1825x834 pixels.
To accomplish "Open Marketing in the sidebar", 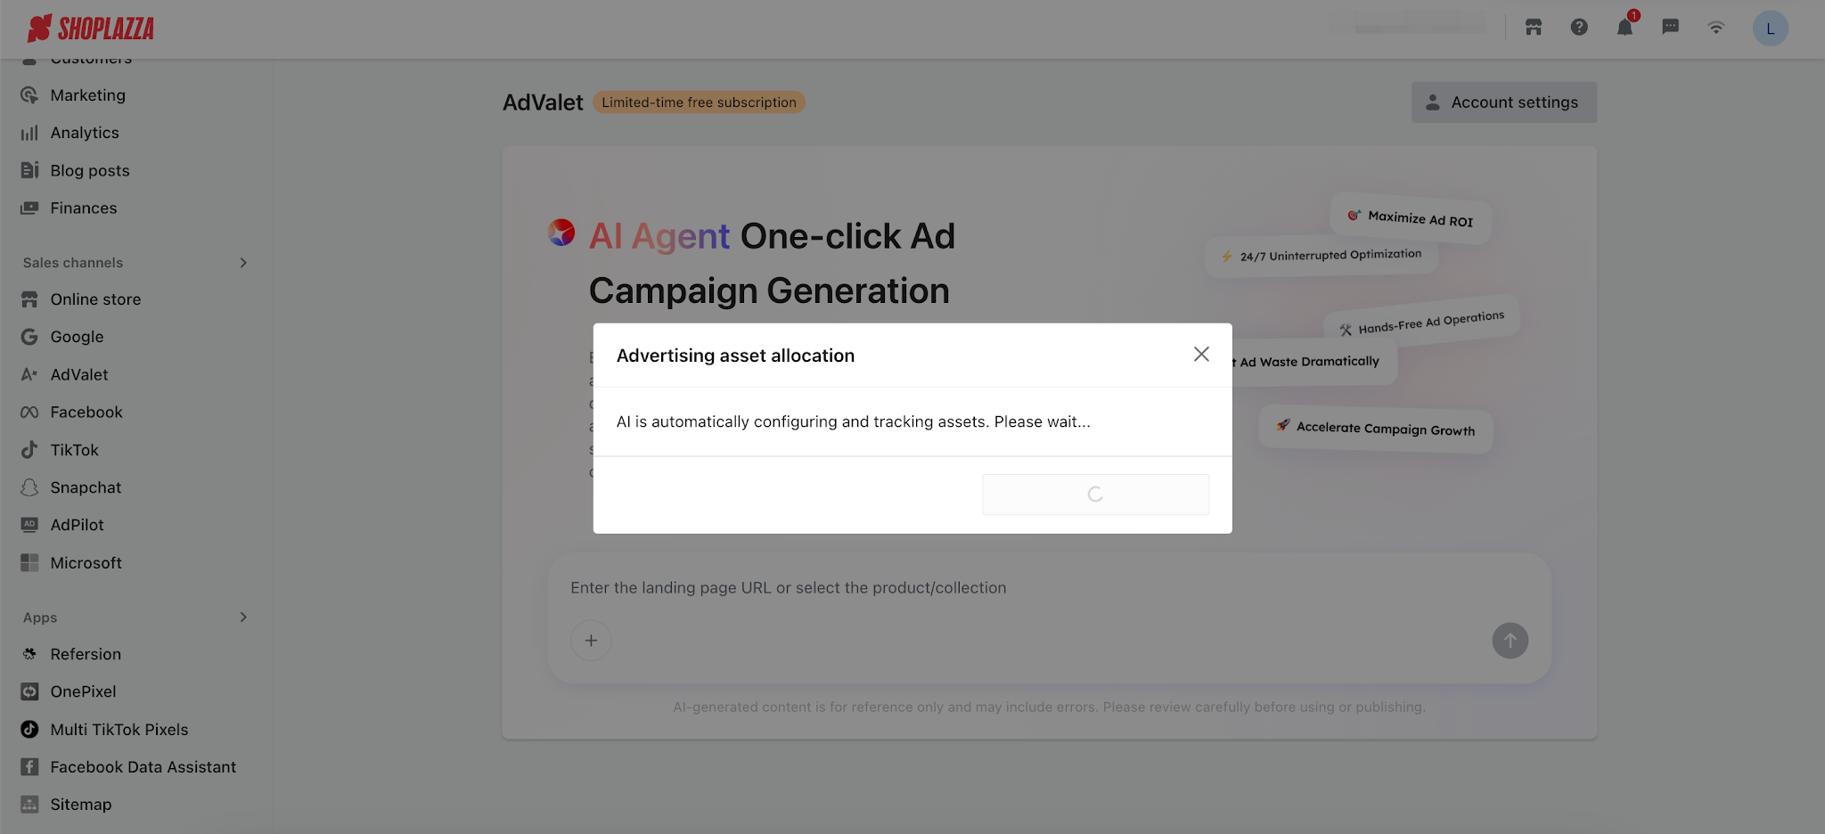I will [x=87, y=95].
